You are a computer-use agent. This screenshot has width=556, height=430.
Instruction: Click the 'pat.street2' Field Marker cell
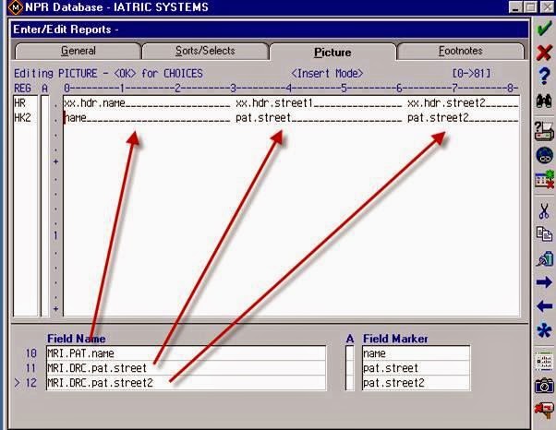(x=416, y=383)
